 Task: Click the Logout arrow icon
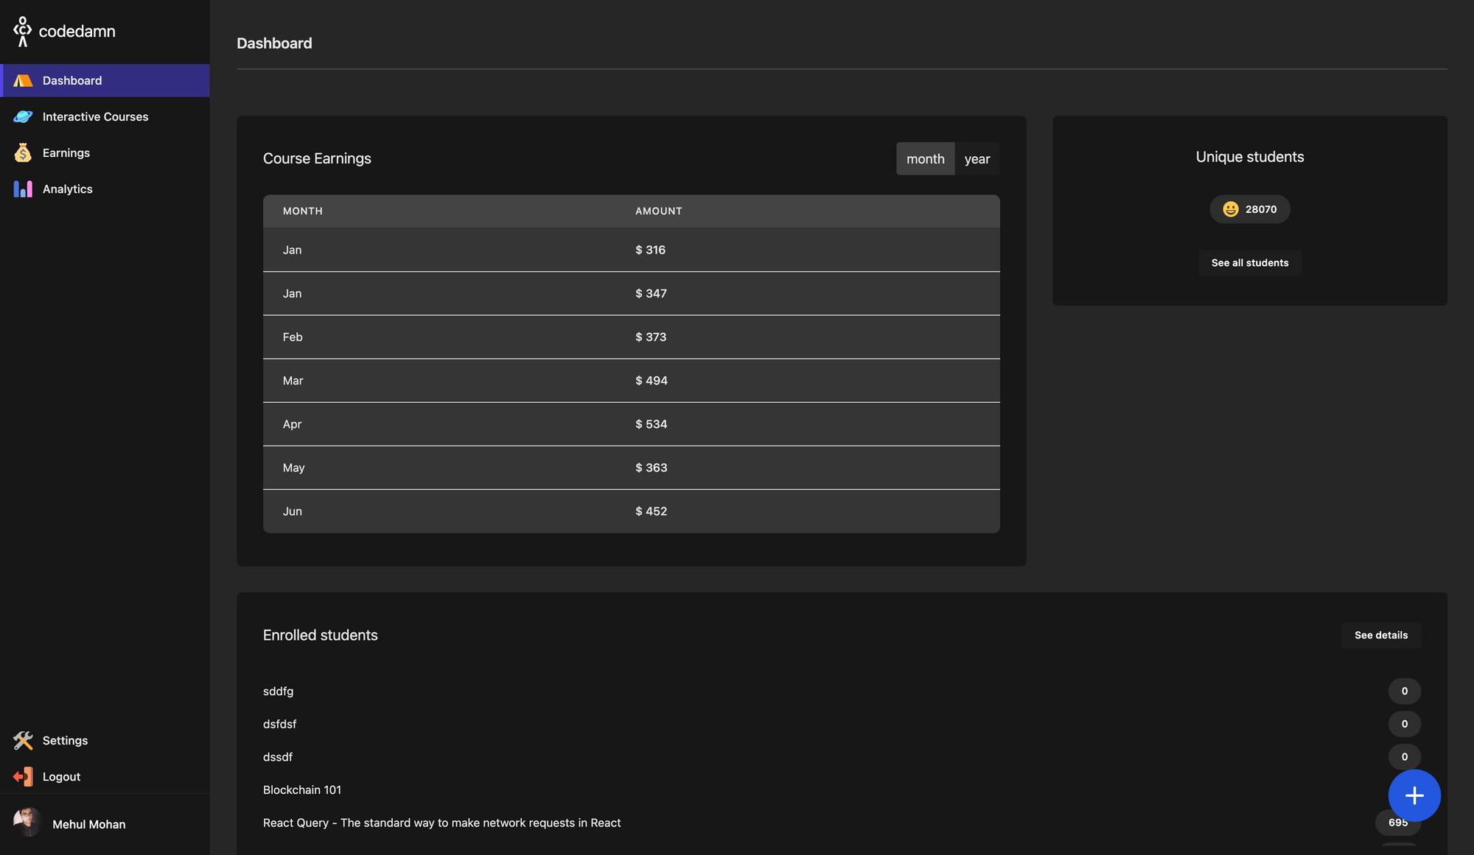pos(23,776)
